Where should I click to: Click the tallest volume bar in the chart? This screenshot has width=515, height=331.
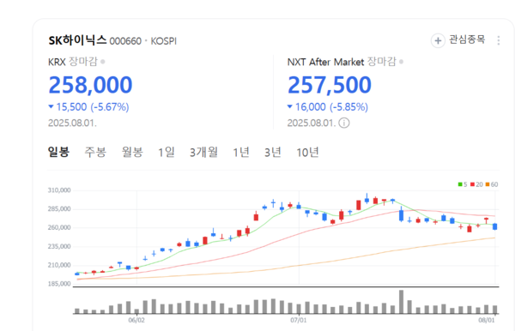(x=401, y=302)
